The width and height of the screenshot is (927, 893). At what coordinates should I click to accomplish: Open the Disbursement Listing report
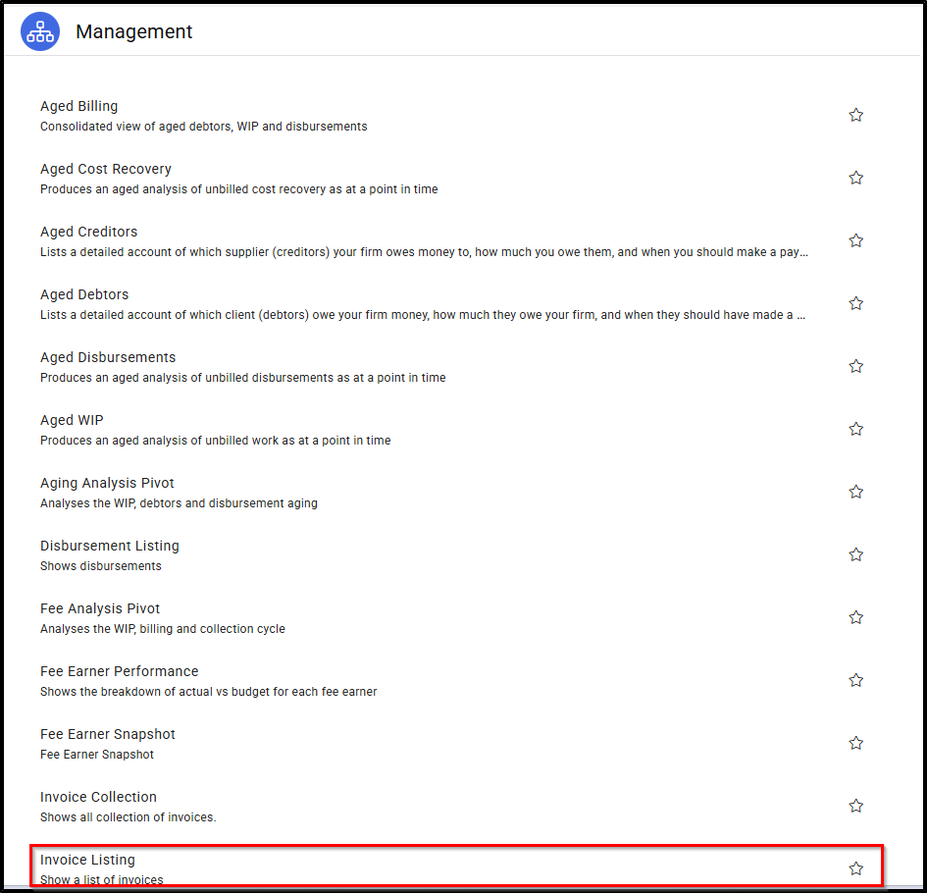pos(110,546)
